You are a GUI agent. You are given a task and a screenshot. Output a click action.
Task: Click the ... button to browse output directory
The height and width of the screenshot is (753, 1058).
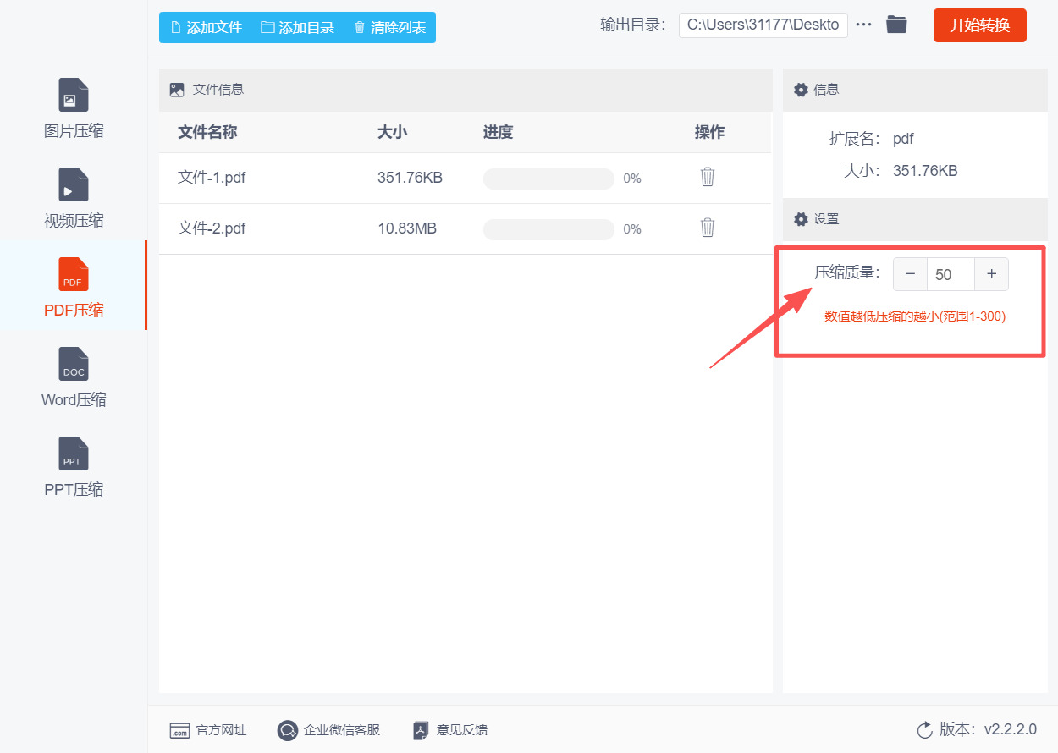[x=863, y=25]
